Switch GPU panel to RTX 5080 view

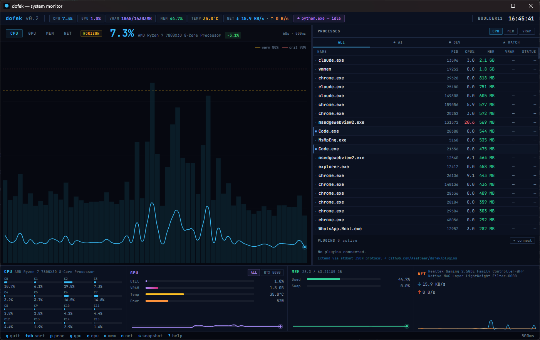pos(272,273)
